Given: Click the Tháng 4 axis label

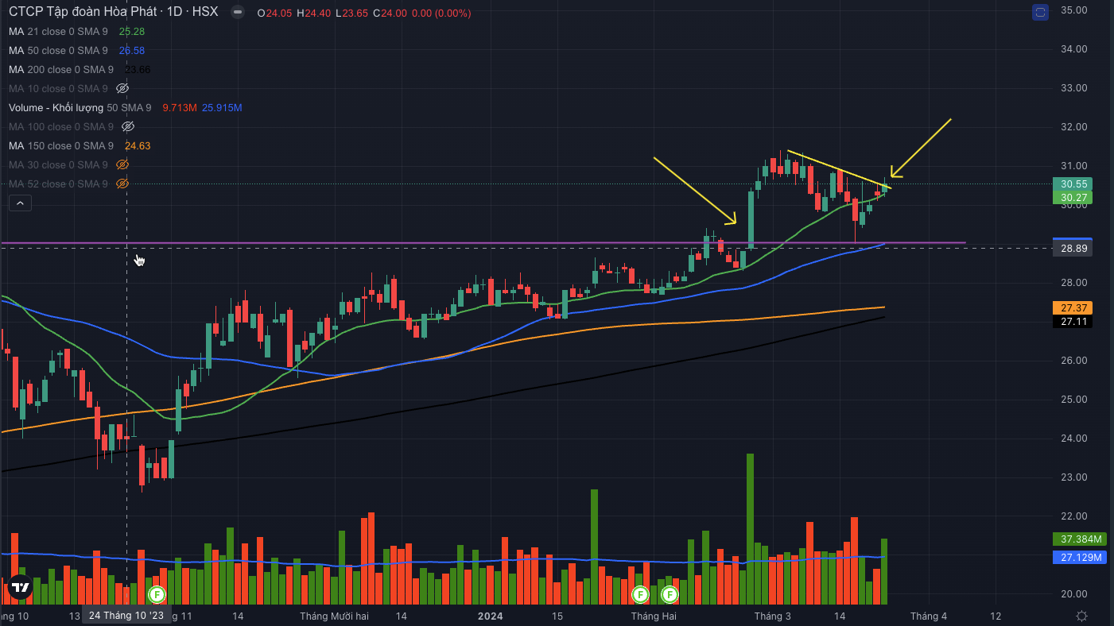Looking at the screenshot, I should coord(929,616).
